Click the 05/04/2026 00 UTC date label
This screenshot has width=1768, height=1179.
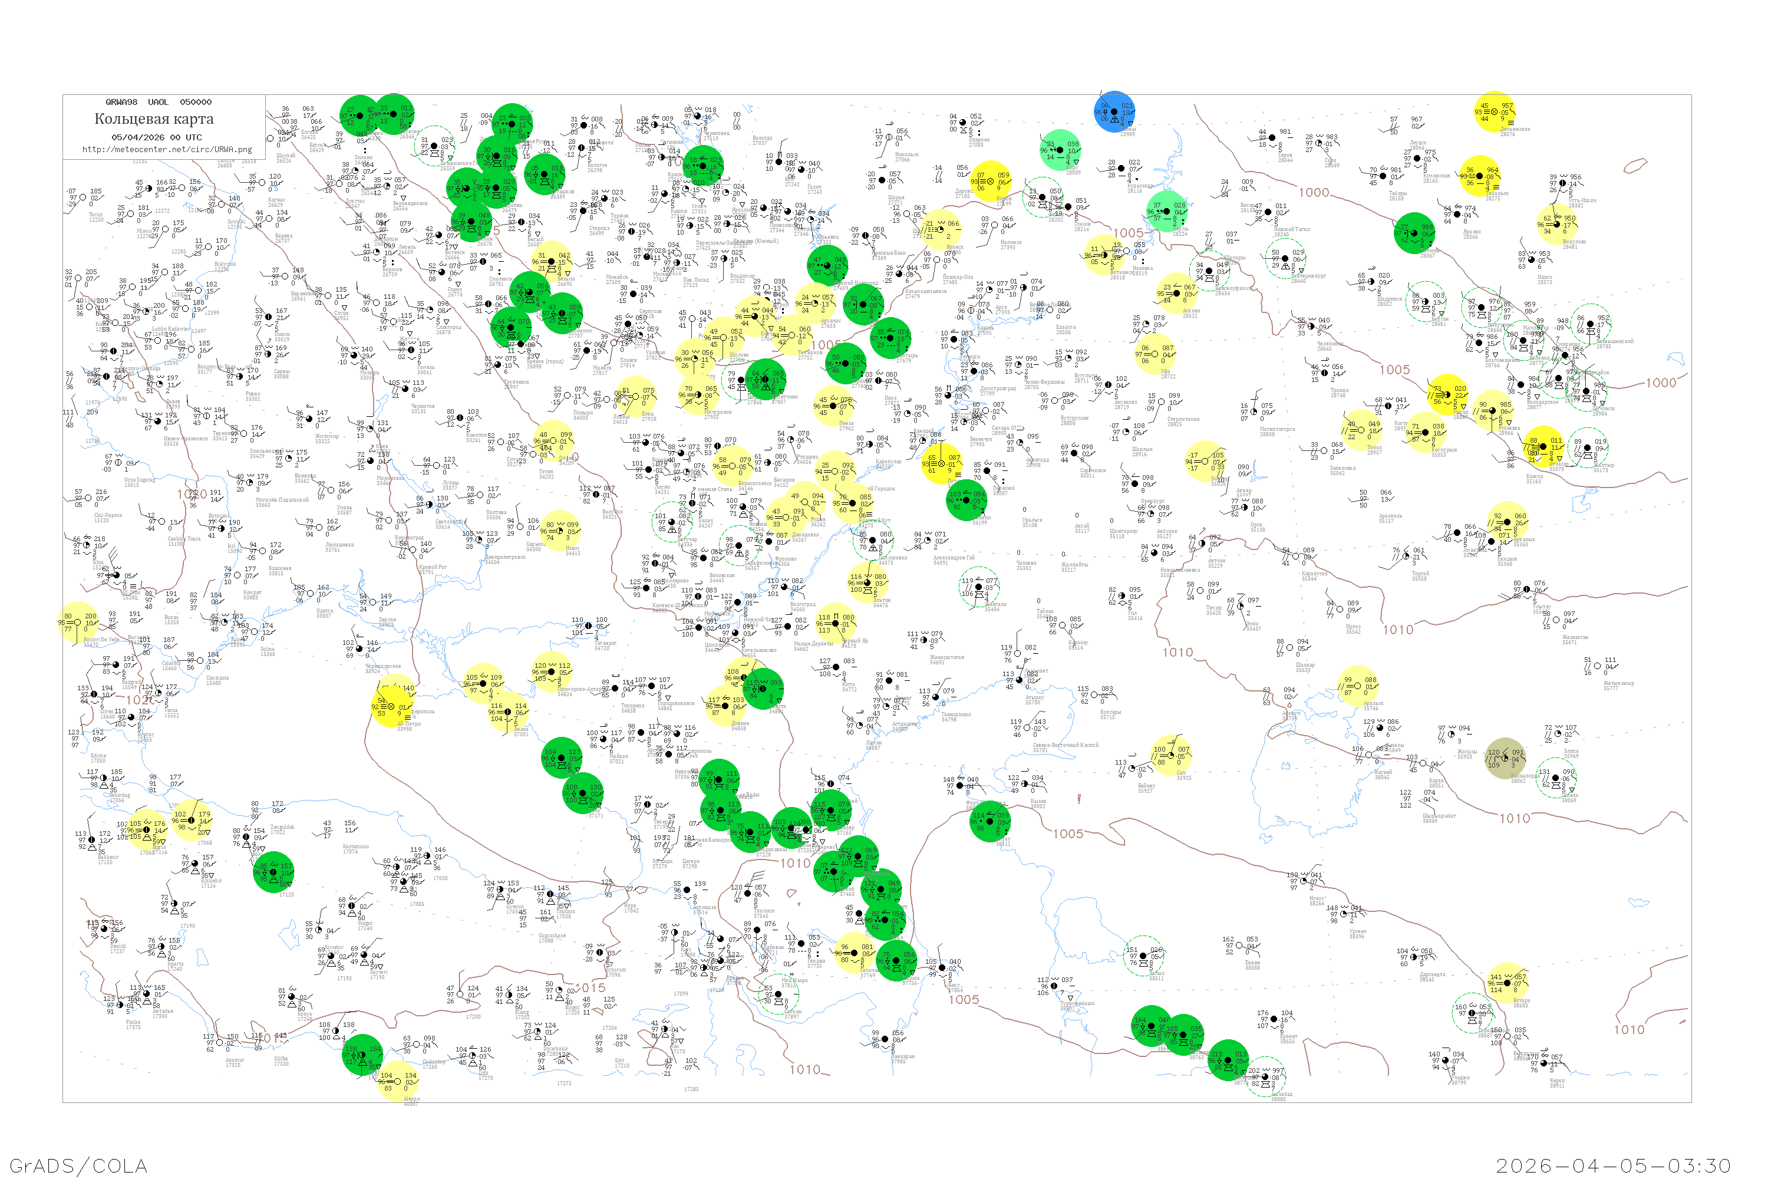pos(156,137)
